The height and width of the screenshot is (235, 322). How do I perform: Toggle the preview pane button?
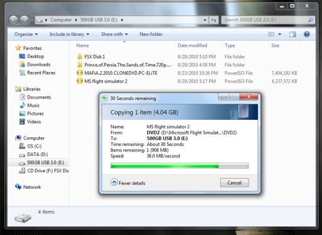coord(293,34)
